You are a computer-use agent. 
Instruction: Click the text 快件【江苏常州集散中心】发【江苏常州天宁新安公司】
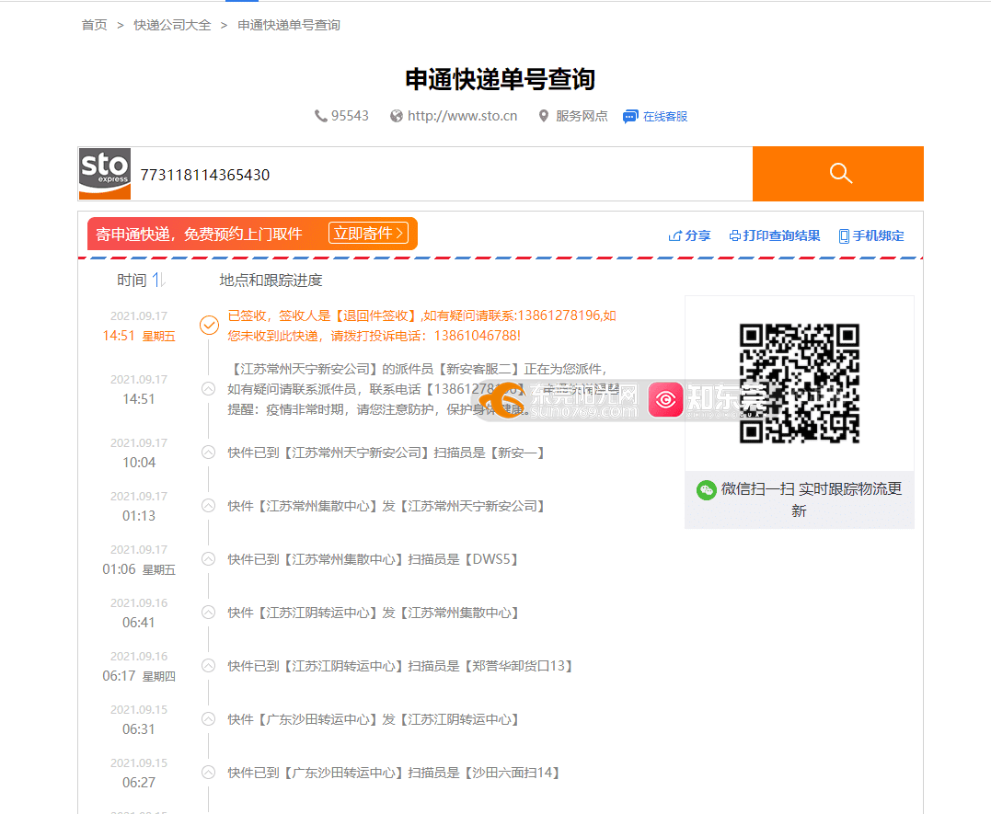(x=386, y=506)
